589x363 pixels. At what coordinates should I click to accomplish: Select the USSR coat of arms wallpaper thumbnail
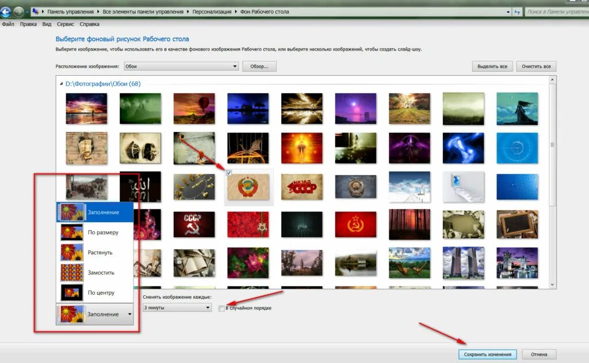[248, 187]
